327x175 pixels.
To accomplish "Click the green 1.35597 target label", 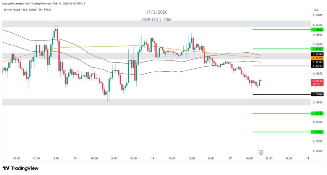I will pos(317,132).
